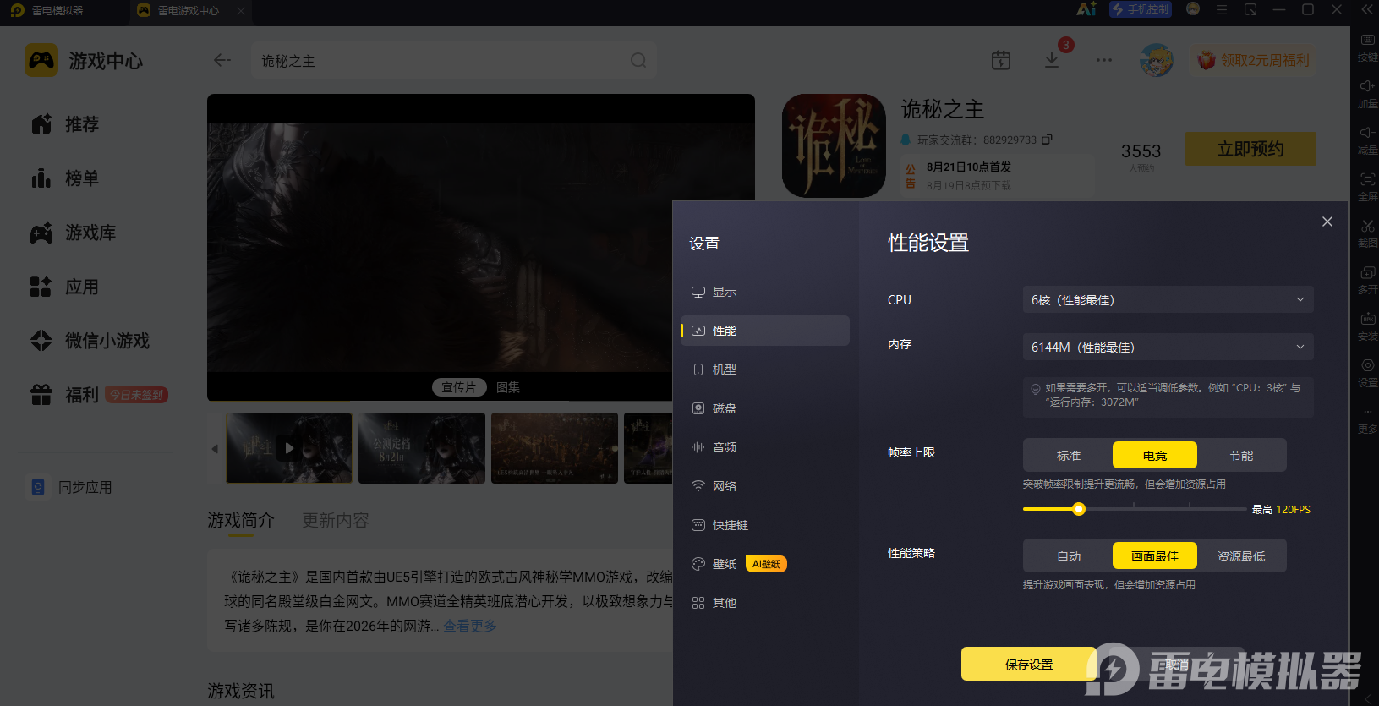The width and height of the screenshot is (1379, 706).
Task: Open the 其他 settings section
Action: pos(764,603)
